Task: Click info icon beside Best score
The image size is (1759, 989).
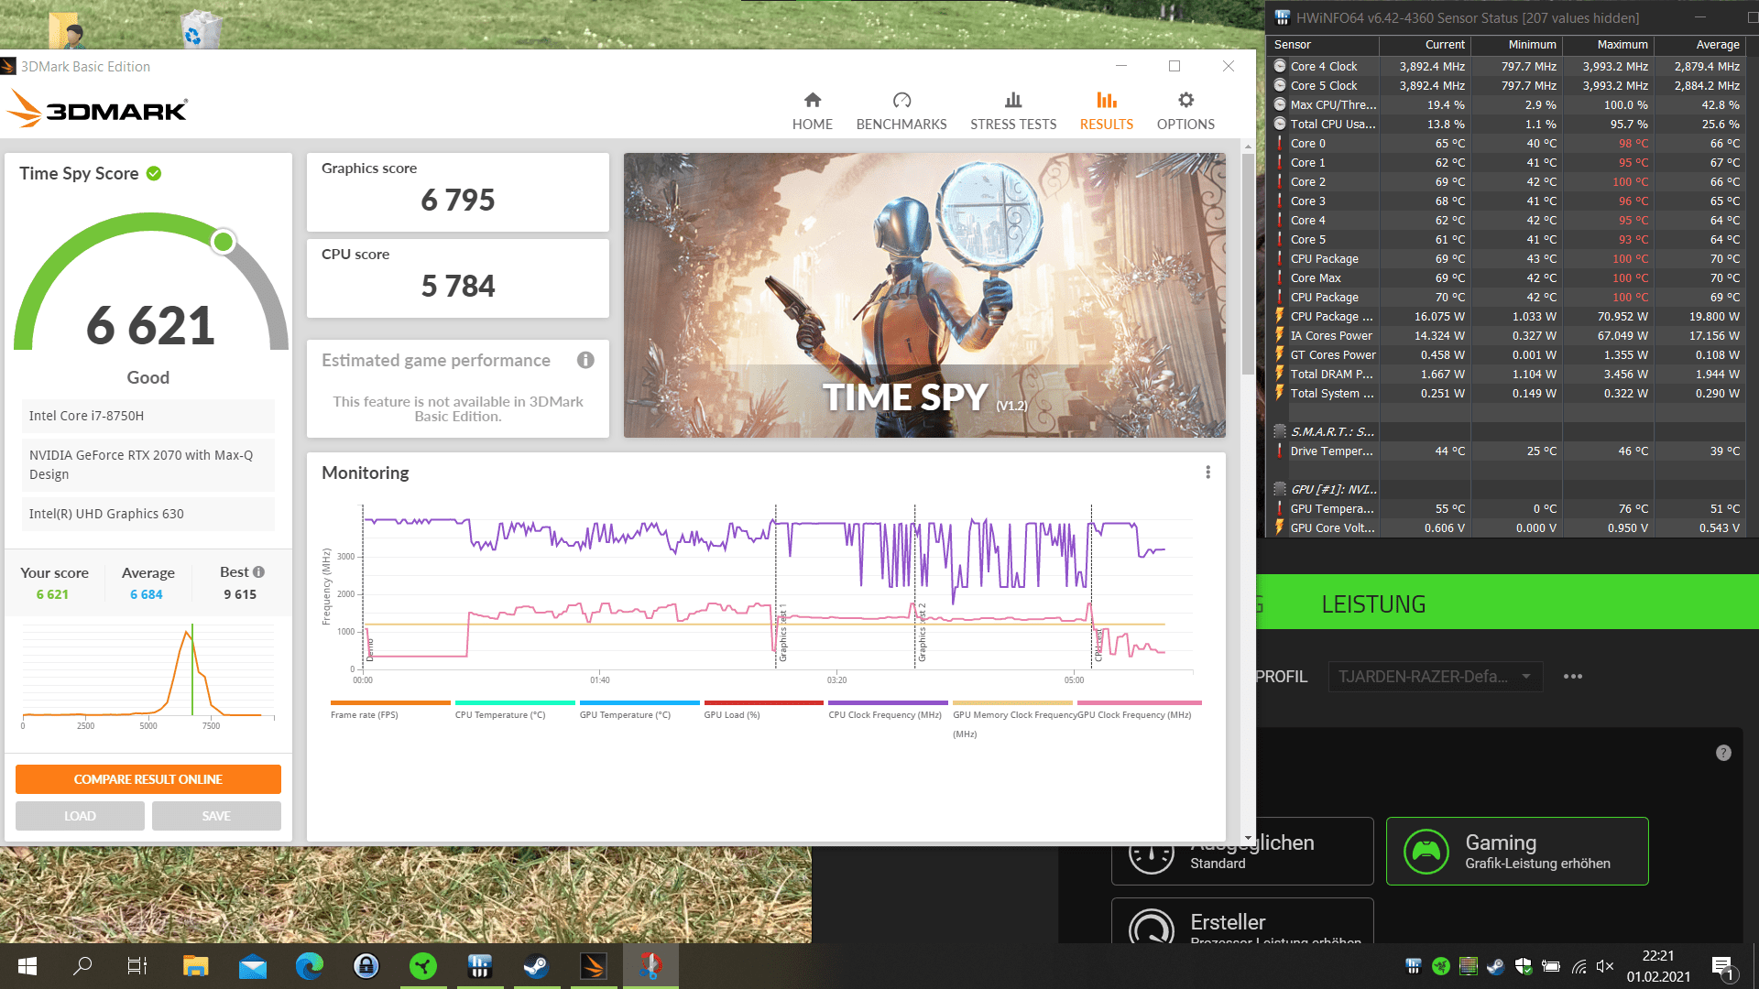Action: tap(259, 571)
